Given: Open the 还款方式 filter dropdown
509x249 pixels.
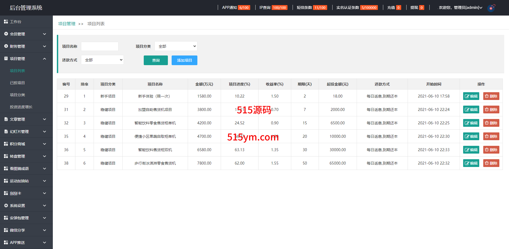Looking at the screenshot, I should pyautogui.click(x=102, y=60).
